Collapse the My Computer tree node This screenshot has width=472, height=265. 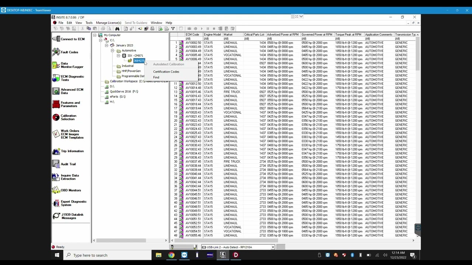coord(95,35)
